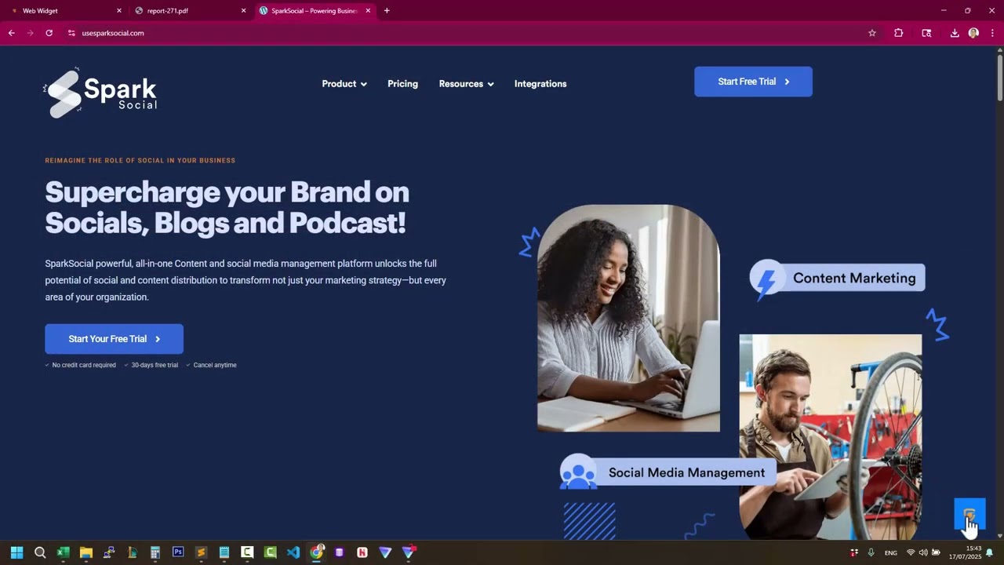Open the Integrations page

pyautogui.click(x=540, y=84)
